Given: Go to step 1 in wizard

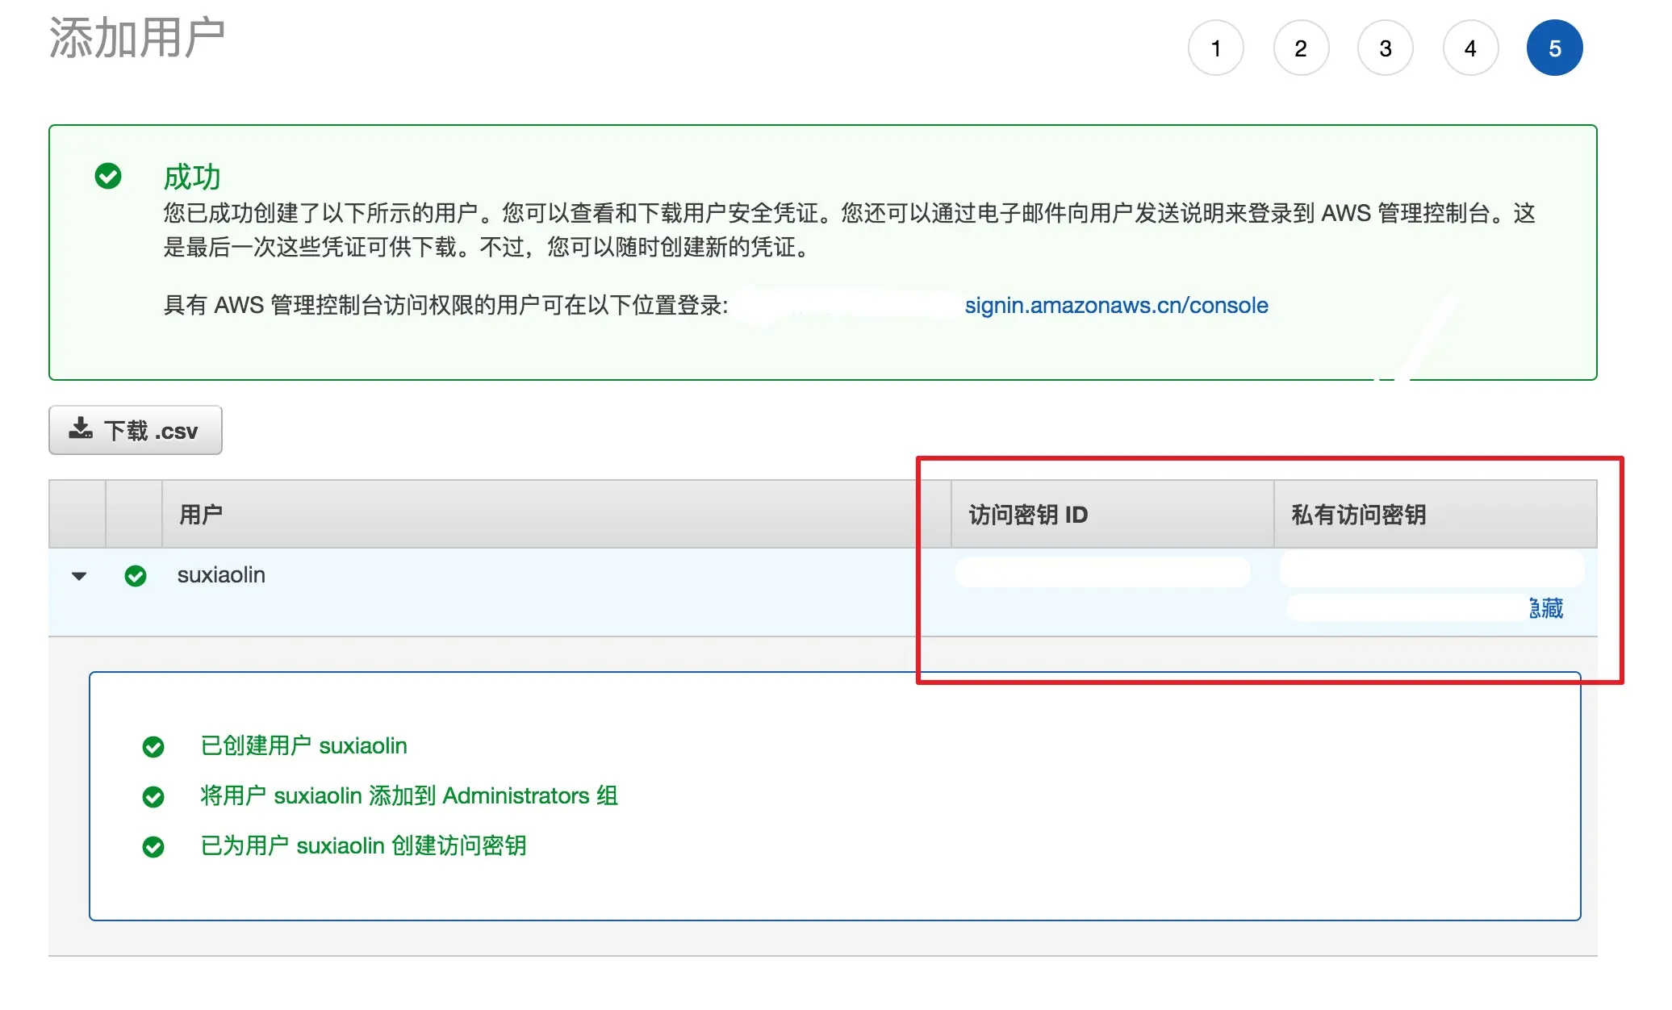Looking at the screenshot, I should (1215, 48).
